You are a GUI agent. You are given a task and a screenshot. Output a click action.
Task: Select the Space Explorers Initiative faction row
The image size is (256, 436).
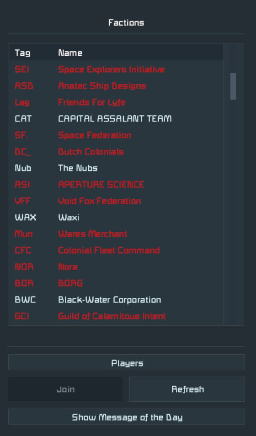tap(116, 69)
